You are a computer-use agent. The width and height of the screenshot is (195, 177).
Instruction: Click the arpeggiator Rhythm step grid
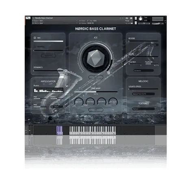[x=48, y=90]
